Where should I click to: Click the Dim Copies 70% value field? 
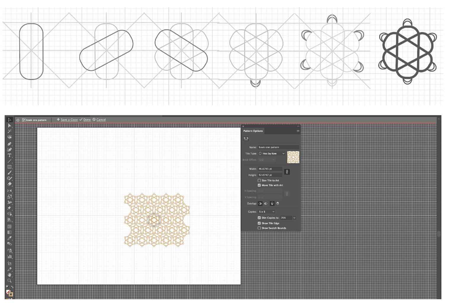click(x=286, y=218)
